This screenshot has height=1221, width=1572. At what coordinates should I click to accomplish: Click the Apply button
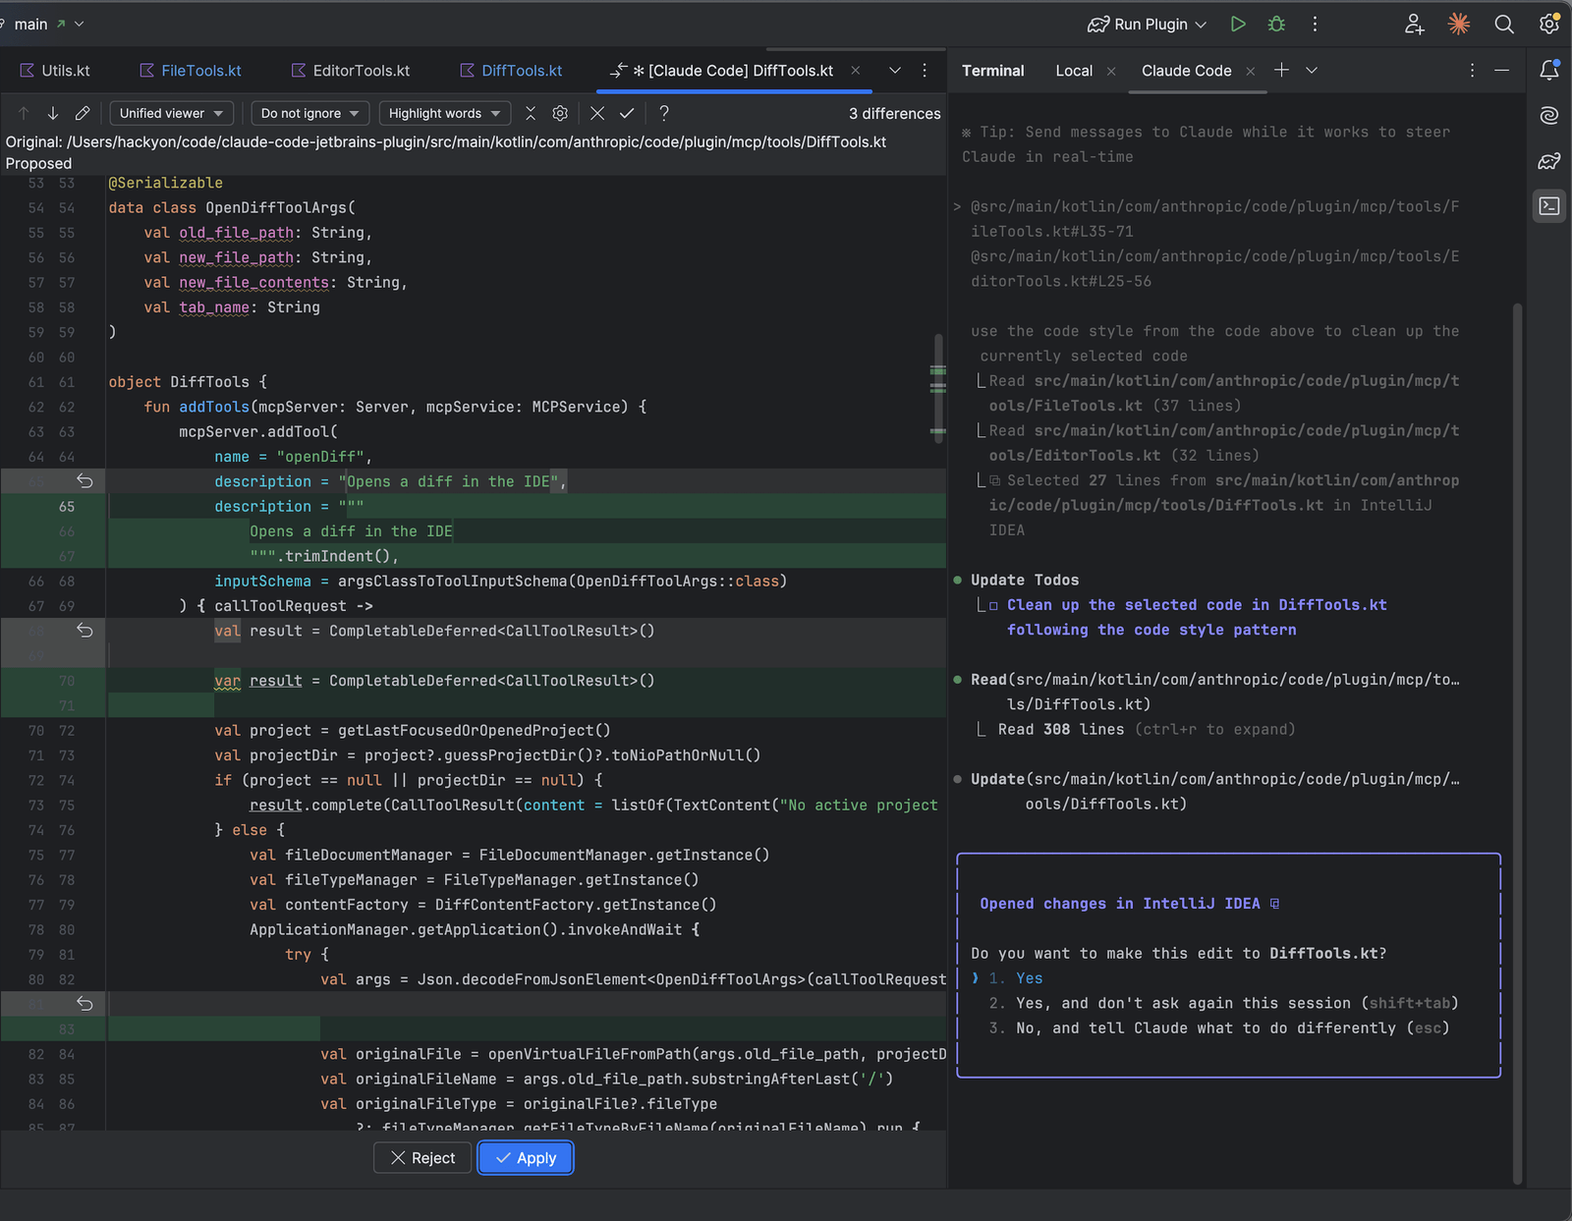point(526,1158)
